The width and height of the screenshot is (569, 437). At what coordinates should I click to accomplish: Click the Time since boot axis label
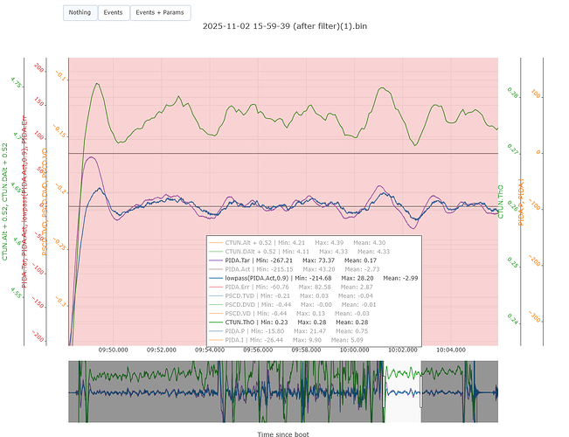[x=283, y=433]
